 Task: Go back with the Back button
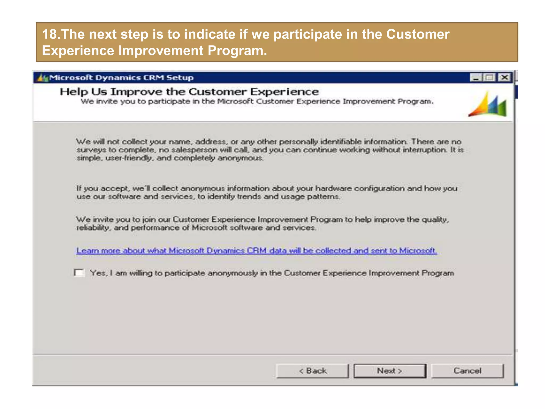[312, 371]
